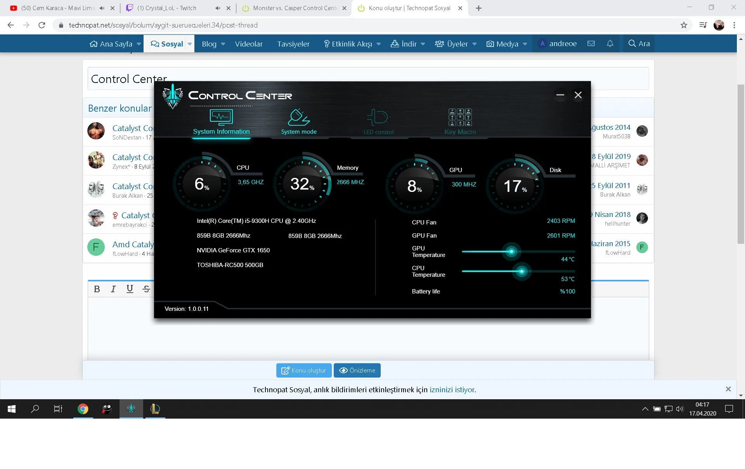Screen dimensions: 745x469
Task: Bookmark this page with star icon
Action: coord(684,25)
